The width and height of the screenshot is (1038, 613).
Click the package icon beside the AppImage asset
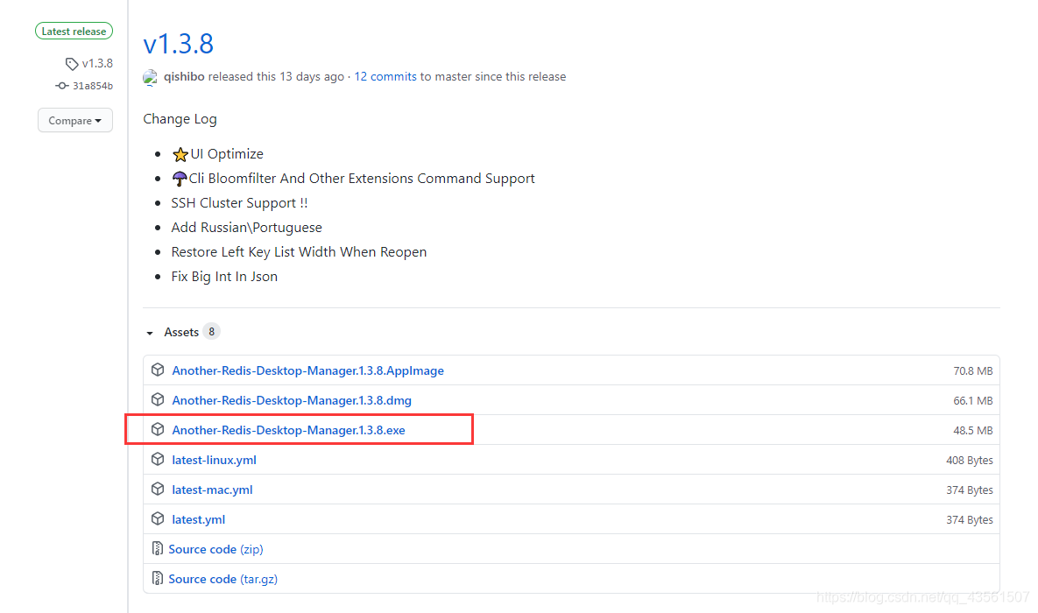click(158, 370)
